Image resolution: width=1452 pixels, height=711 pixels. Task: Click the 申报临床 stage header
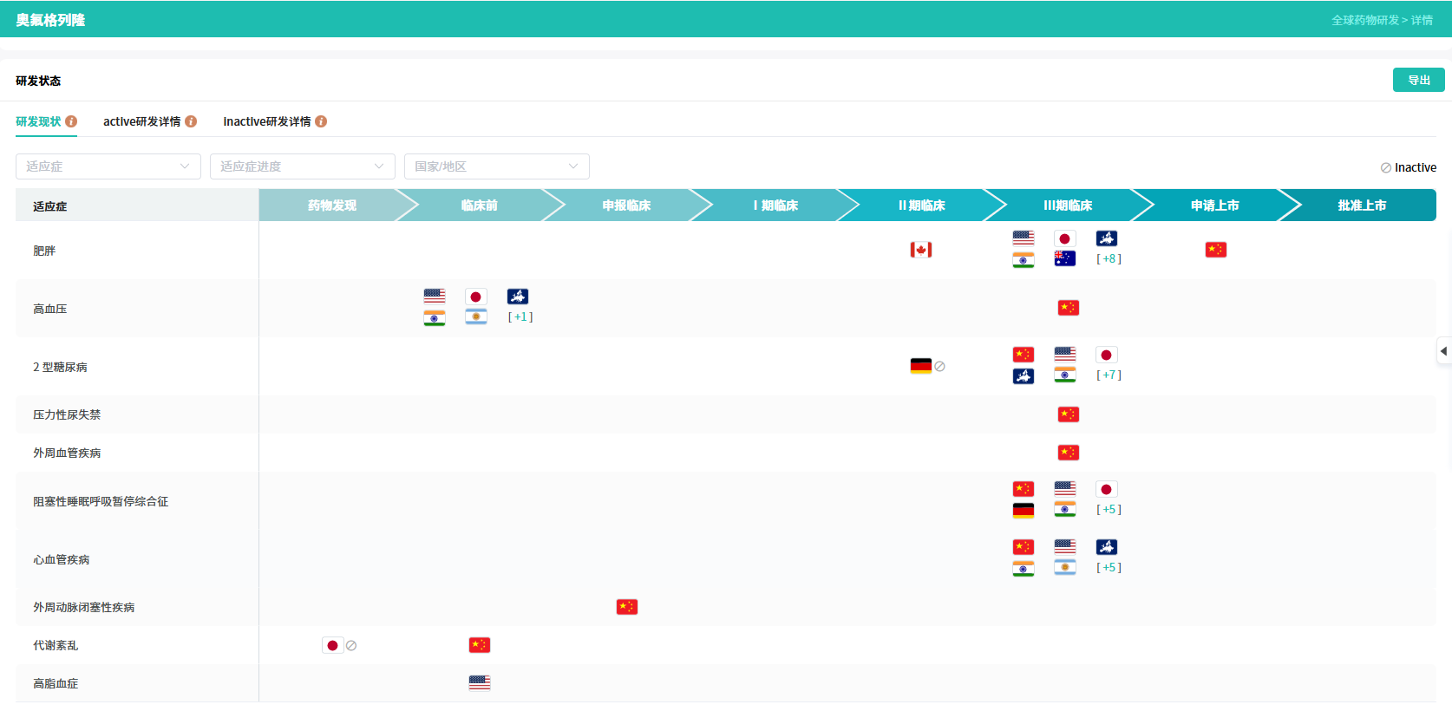[626, 205]
